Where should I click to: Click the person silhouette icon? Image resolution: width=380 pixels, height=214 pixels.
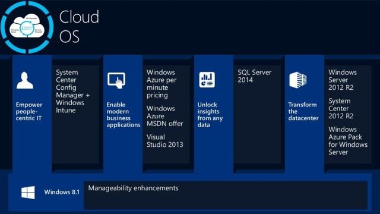pyautogui.click(x=25, y=80)
